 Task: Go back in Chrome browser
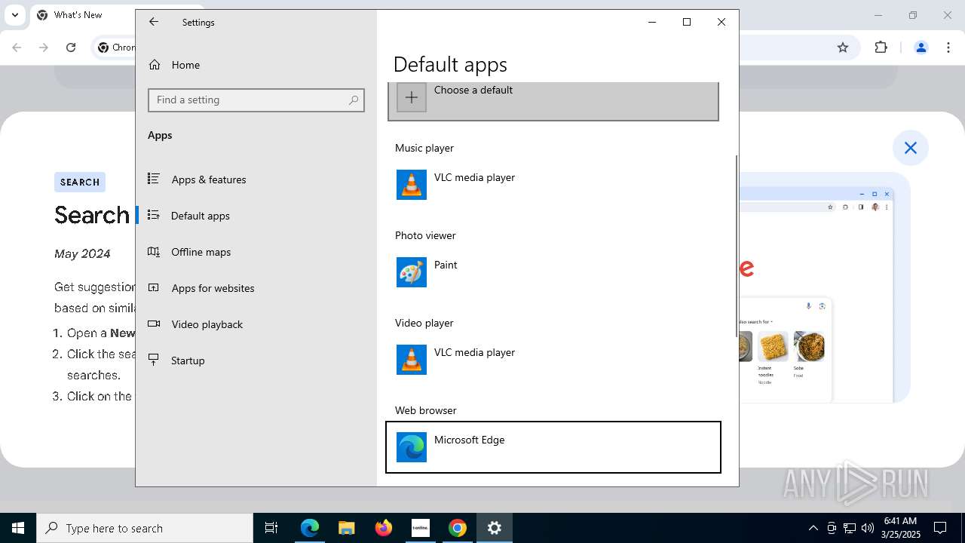(17, 48)
